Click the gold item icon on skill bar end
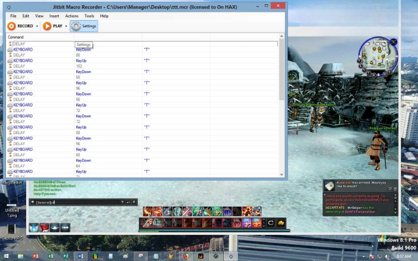The height and width of the screenshot is (261, 418). tap(281, 223)
